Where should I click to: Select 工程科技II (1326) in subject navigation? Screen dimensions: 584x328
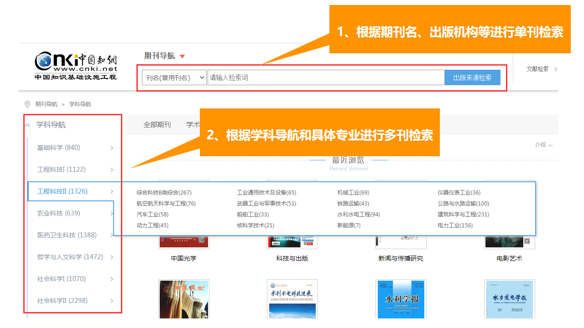tap(63, 191)
